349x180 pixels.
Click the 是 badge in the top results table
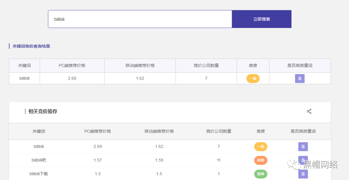click(x=300, y=78)
